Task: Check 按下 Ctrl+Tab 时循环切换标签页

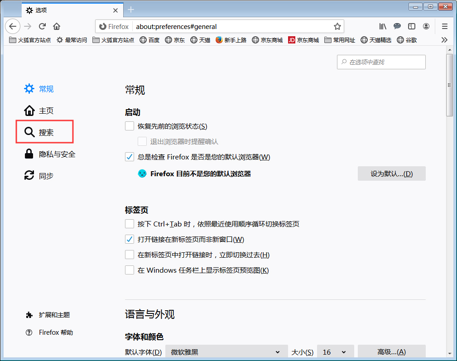Action: pos(129,223)
